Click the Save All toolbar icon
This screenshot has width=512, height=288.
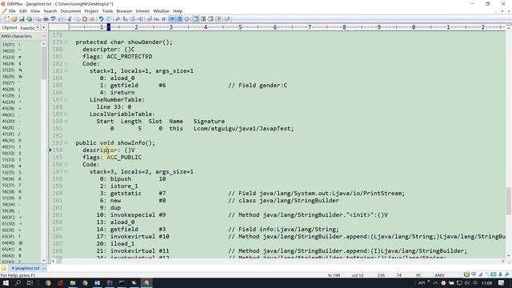(30, 19)
